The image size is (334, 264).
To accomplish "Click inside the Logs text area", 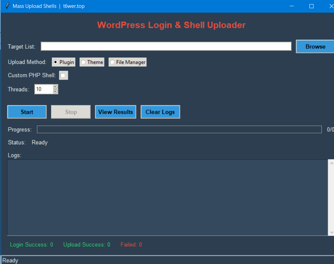I will 168,198.
